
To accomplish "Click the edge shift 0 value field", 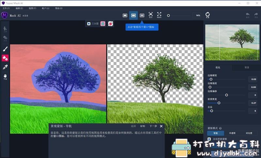I will 253,95.
